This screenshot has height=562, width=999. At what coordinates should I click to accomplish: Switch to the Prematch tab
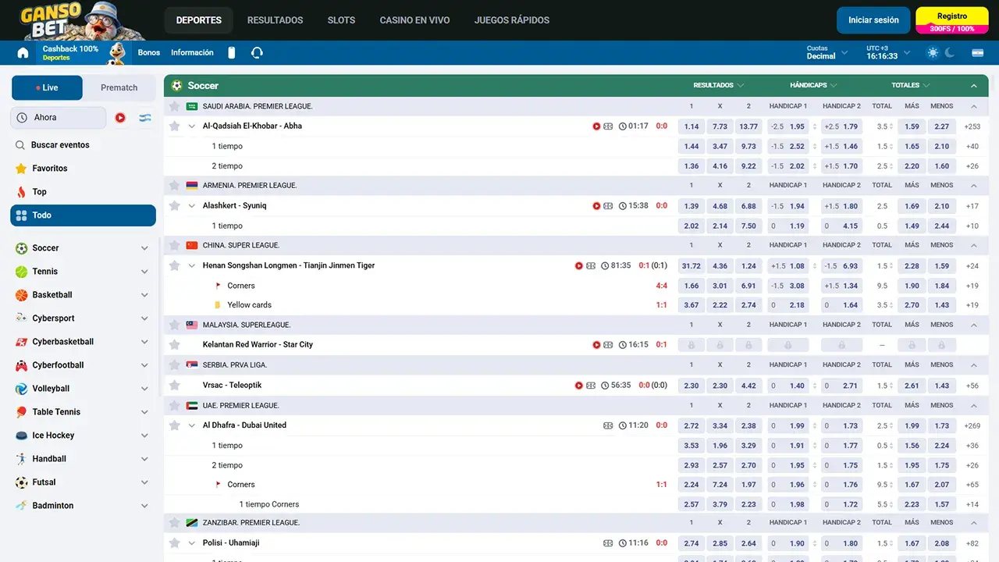click(x=119, y=88)
